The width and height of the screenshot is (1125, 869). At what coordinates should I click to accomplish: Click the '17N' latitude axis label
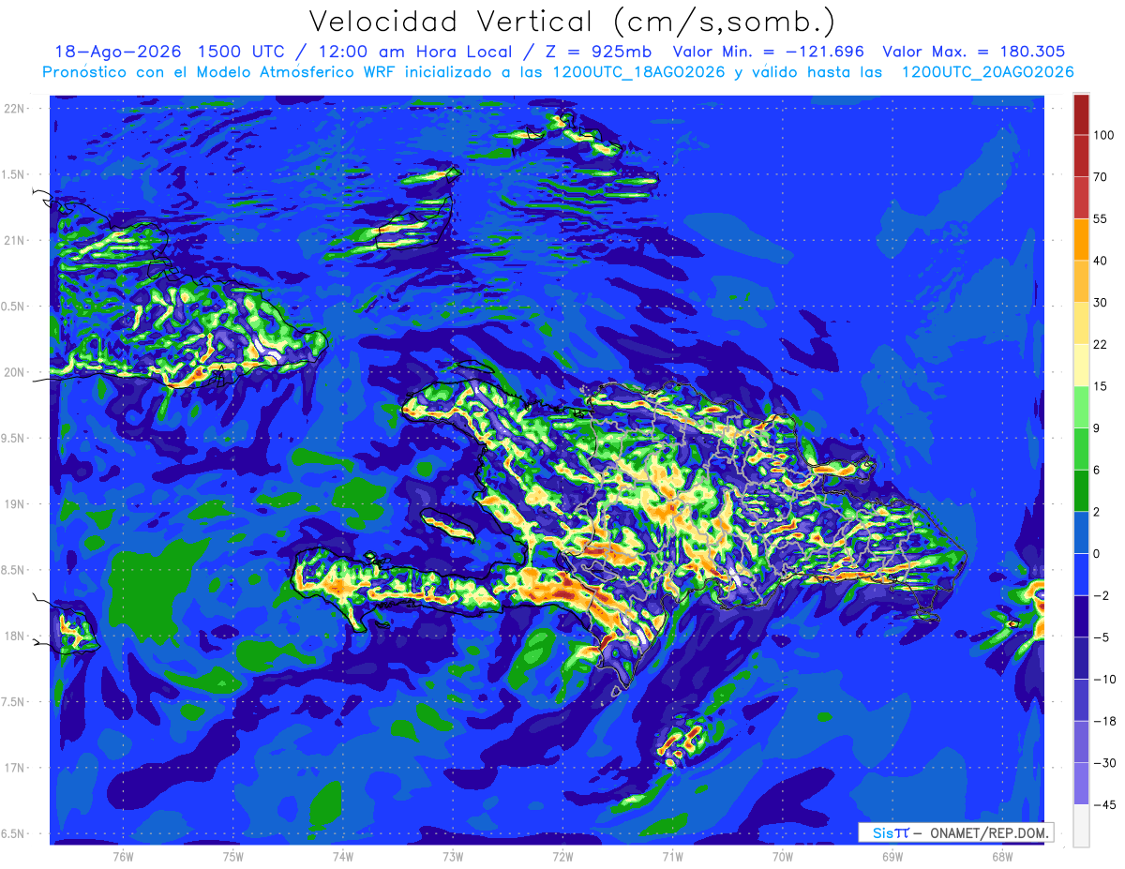[14, 768]
